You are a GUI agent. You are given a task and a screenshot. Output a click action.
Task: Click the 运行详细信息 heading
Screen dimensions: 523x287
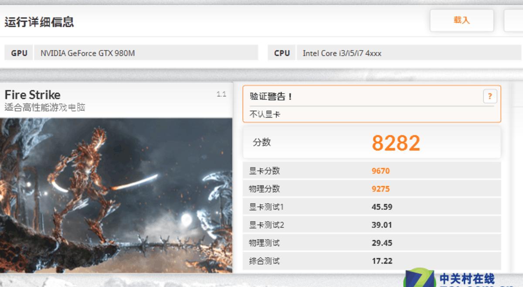[39, 22]
